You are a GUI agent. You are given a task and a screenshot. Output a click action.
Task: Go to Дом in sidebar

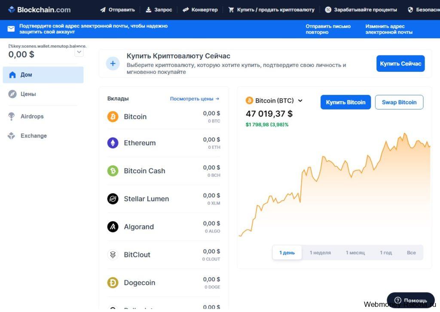[x=43, y=75]
